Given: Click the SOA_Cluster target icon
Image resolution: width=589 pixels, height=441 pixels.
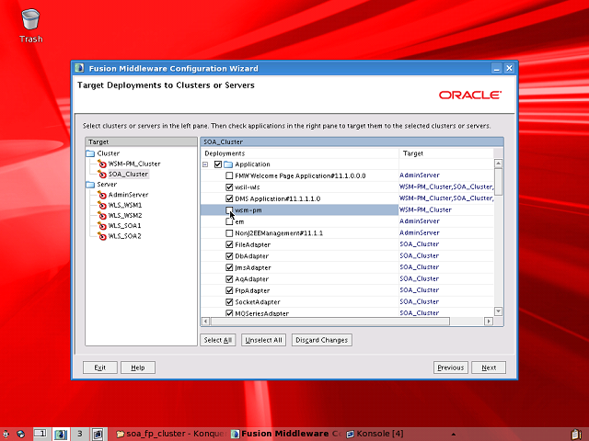Looking at the screenshot, I should pos(102,174).
